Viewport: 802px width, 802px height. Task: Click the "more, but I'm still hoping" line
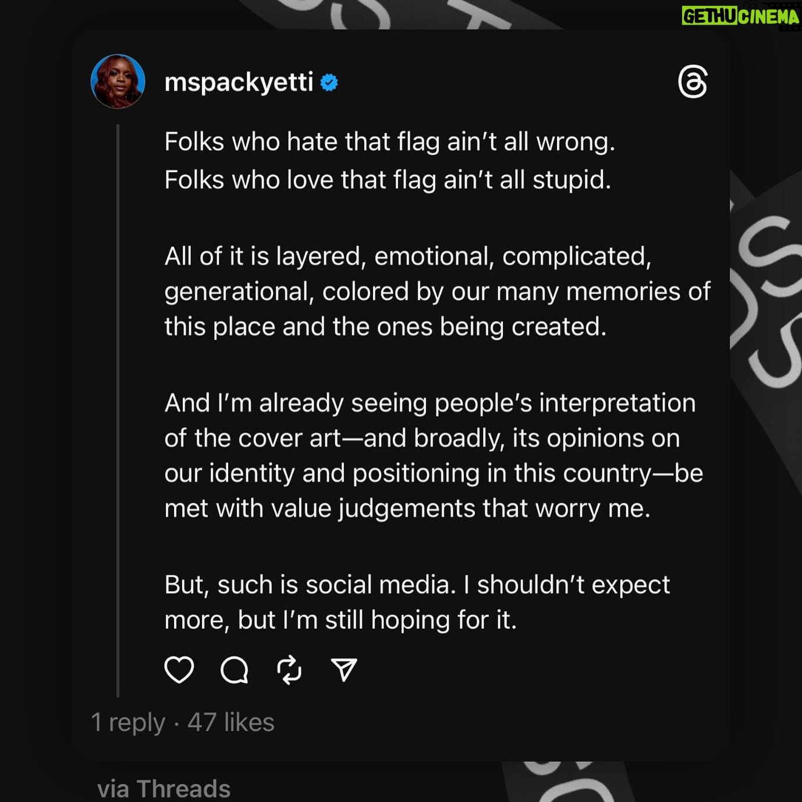pos(340,620)
